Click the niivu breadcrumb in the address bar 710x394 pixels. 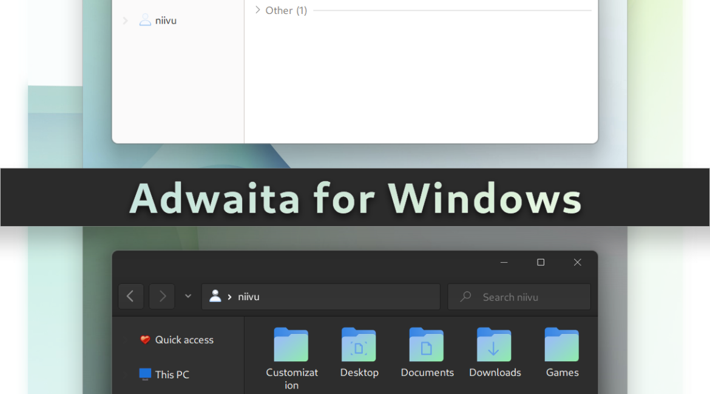[249, 297]
